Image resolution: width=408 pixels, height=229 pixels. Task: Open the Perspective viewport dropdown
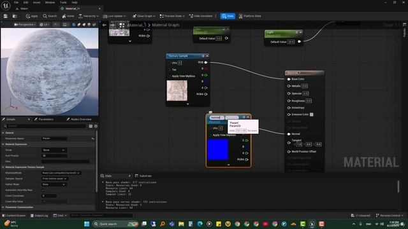coord(25,24)
